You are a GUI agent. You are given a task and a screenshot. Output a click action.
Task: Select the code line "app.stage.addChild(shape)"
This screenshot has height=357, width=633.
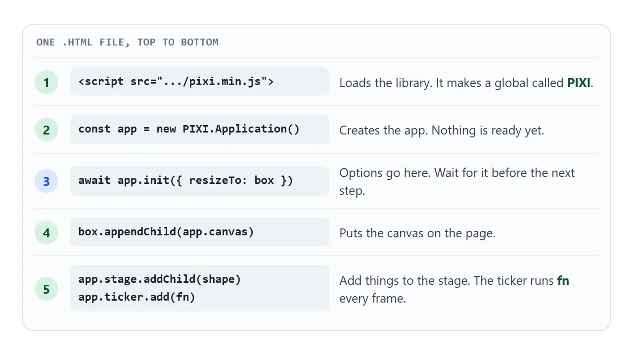(x=160, y=279)
